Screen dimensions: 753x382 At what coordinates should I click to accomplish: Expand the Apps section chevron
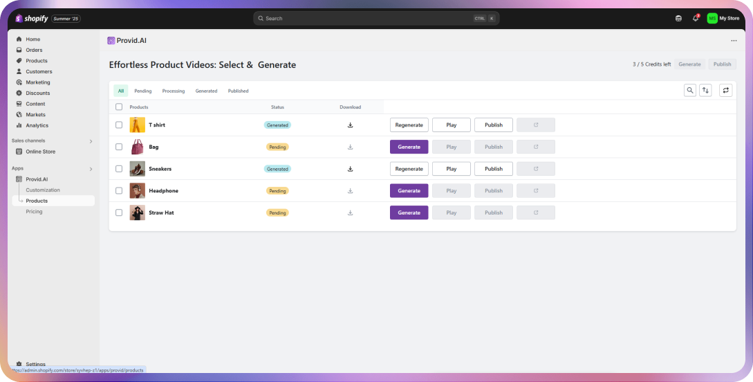(91, 169)
